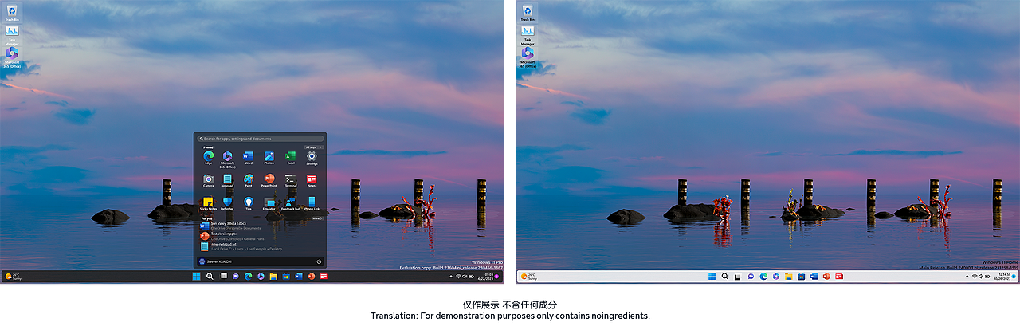This screenshot has height=334, width=1020.
Task: Open Paint in Start menu pinned apps
Action: point(248,182)
